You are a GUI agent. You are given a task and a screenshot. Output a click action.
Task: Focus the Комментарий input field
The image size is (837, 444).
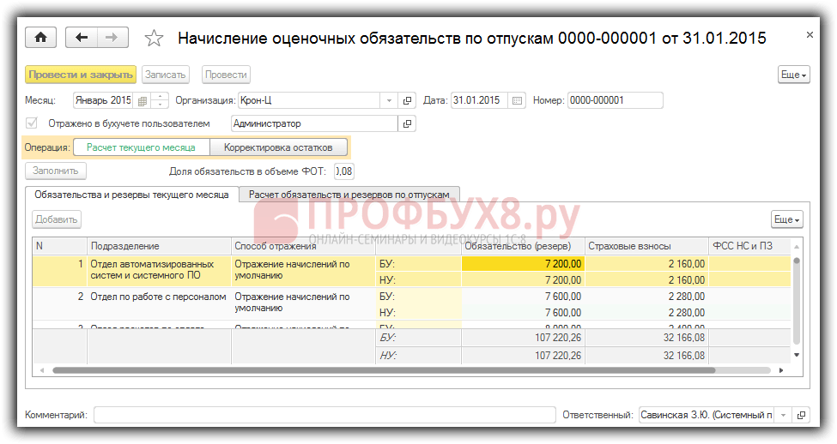point(324,415)
